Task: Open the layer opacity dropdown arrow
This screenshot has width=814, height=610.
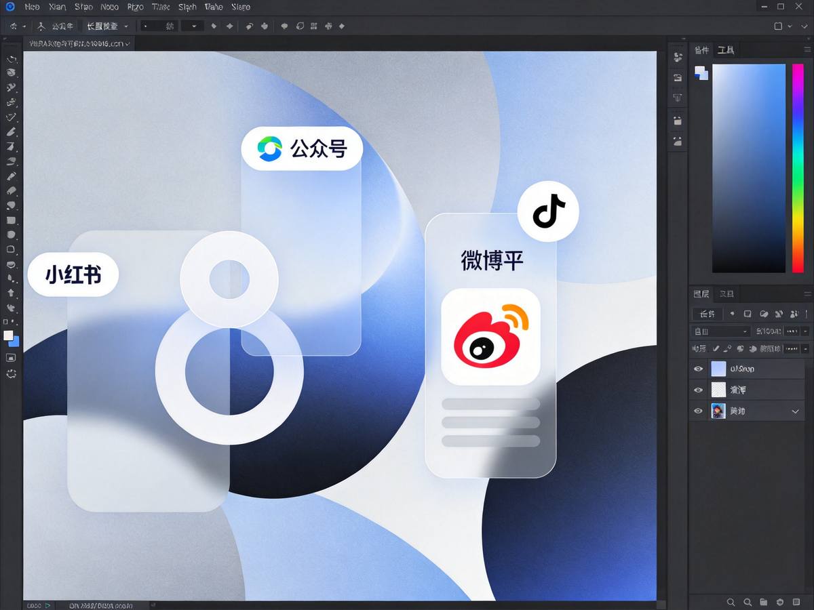Action: pyautogui.click(x=805, y=331)
